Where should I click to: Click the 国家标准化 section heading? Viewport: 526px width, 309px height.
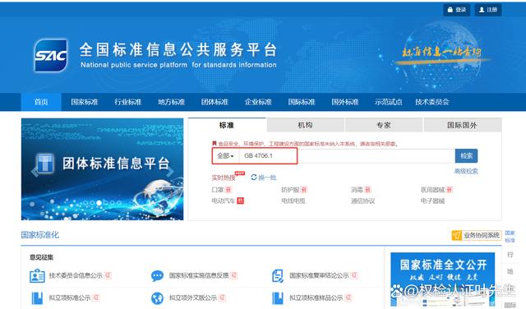[40, 235]
